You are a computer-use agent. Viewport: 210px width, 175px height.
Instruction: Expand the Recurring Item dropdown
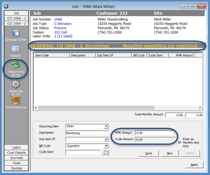(x=106, y=126)
